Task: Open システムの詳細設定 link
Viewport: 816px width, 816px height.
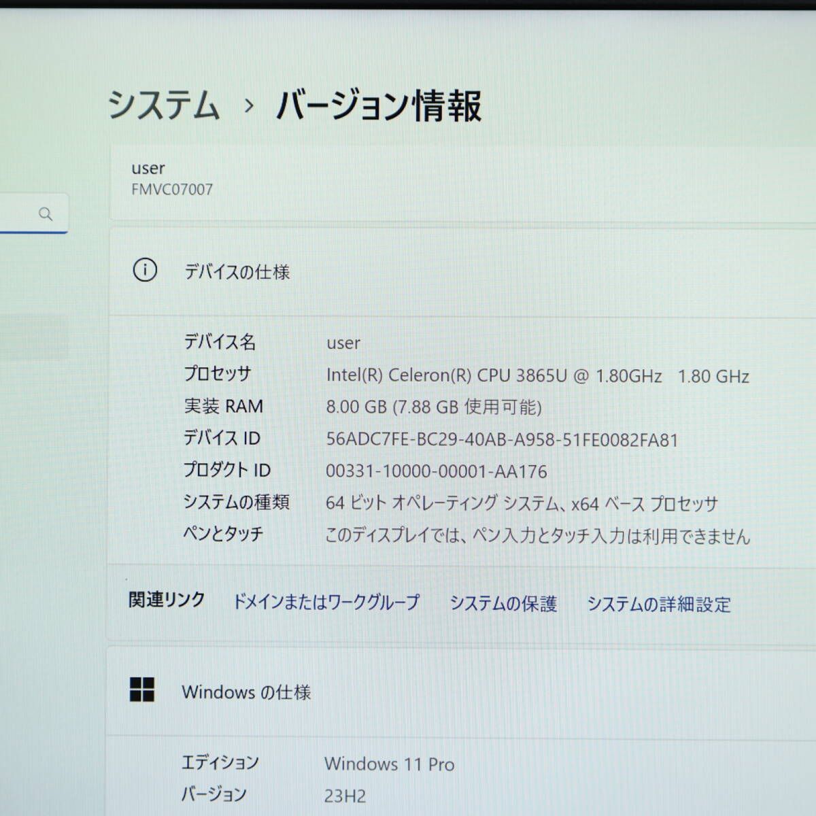Action: tap(659, 604)
